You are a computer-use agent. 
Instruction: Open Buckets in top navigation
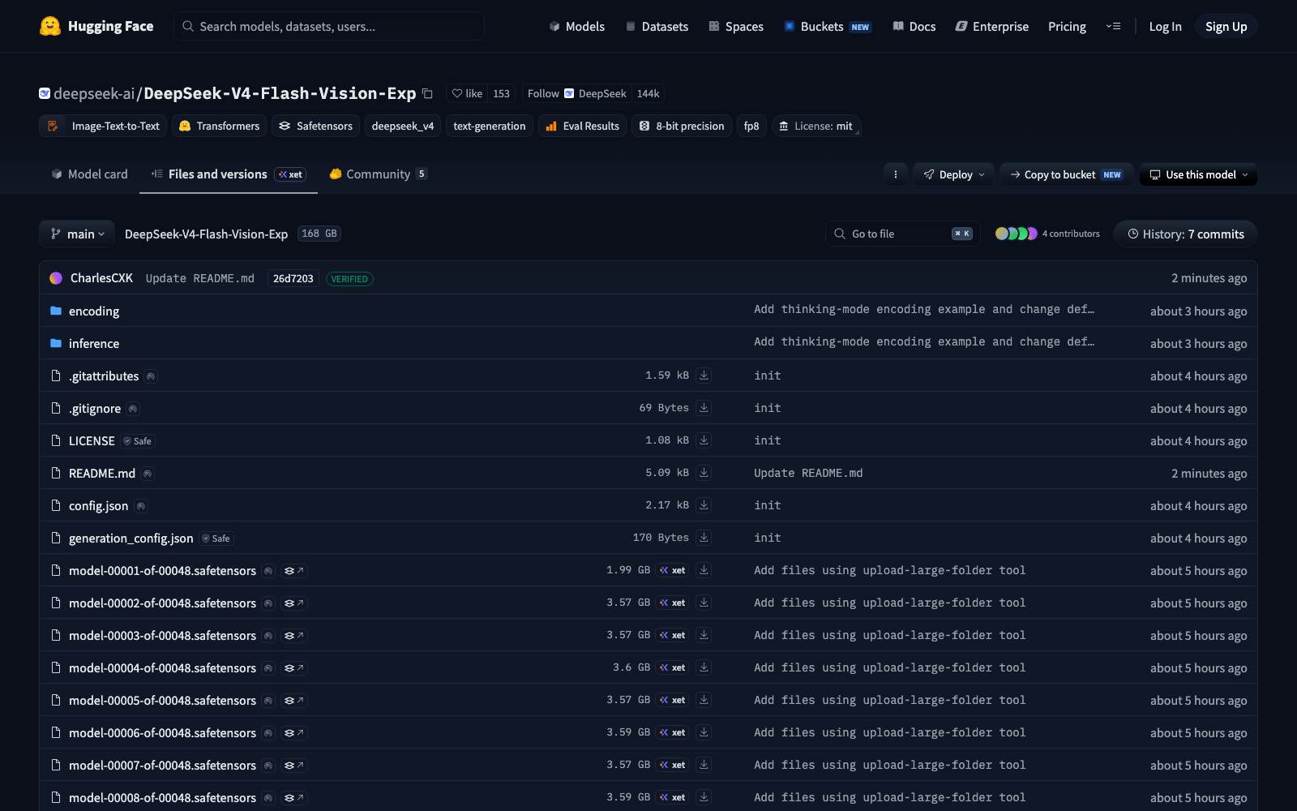828,26
